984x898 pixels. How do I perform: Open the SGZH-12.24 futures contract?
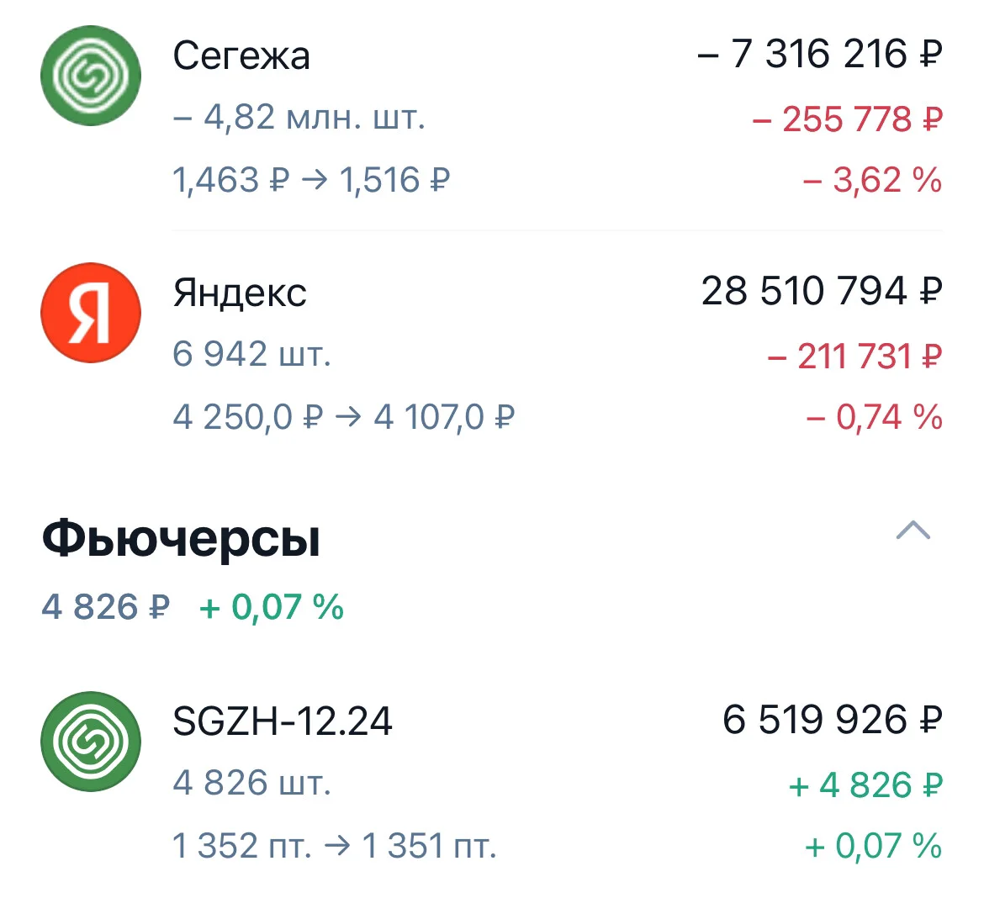coord(283,721)
